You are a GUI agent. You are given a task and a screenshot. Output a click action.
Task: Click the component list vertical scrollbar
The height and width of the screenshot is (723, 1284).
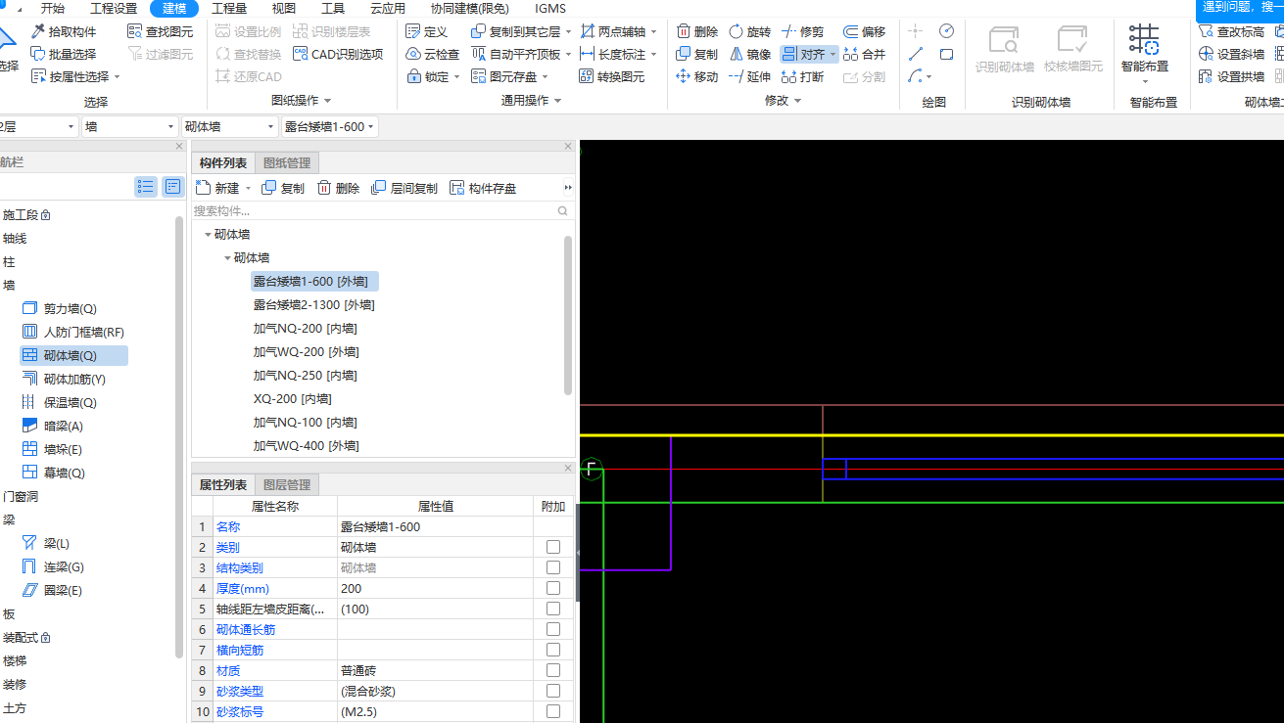tap(568, 315)
